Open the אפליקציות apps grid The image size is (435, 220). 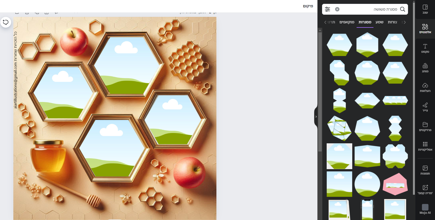point(425,146)
